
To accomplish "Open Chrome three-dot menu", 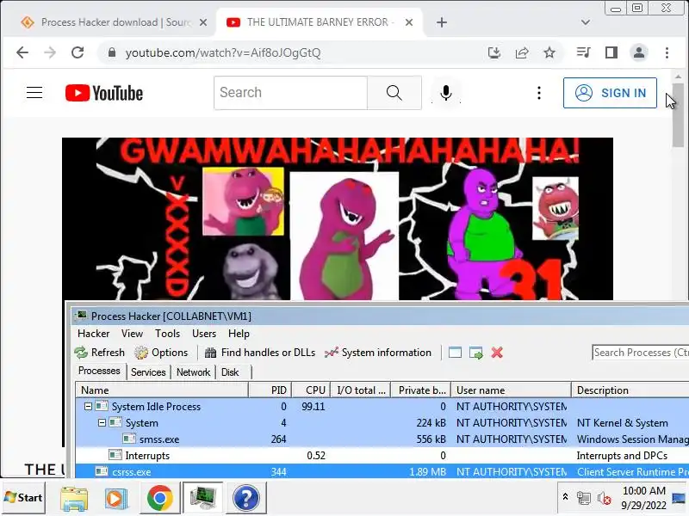I will click(x=667, y=52).
